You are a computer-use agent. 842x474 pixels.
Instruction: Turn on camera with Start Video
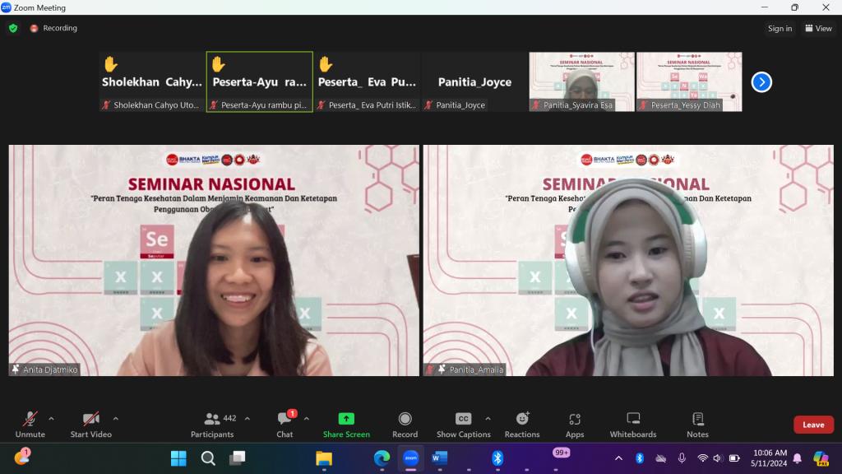[90, 424]
